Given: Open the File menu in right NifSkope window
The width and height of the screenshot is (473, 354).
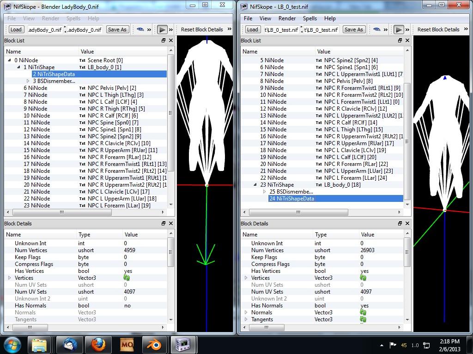Looking at the screenshot, I should pos(248,18).
